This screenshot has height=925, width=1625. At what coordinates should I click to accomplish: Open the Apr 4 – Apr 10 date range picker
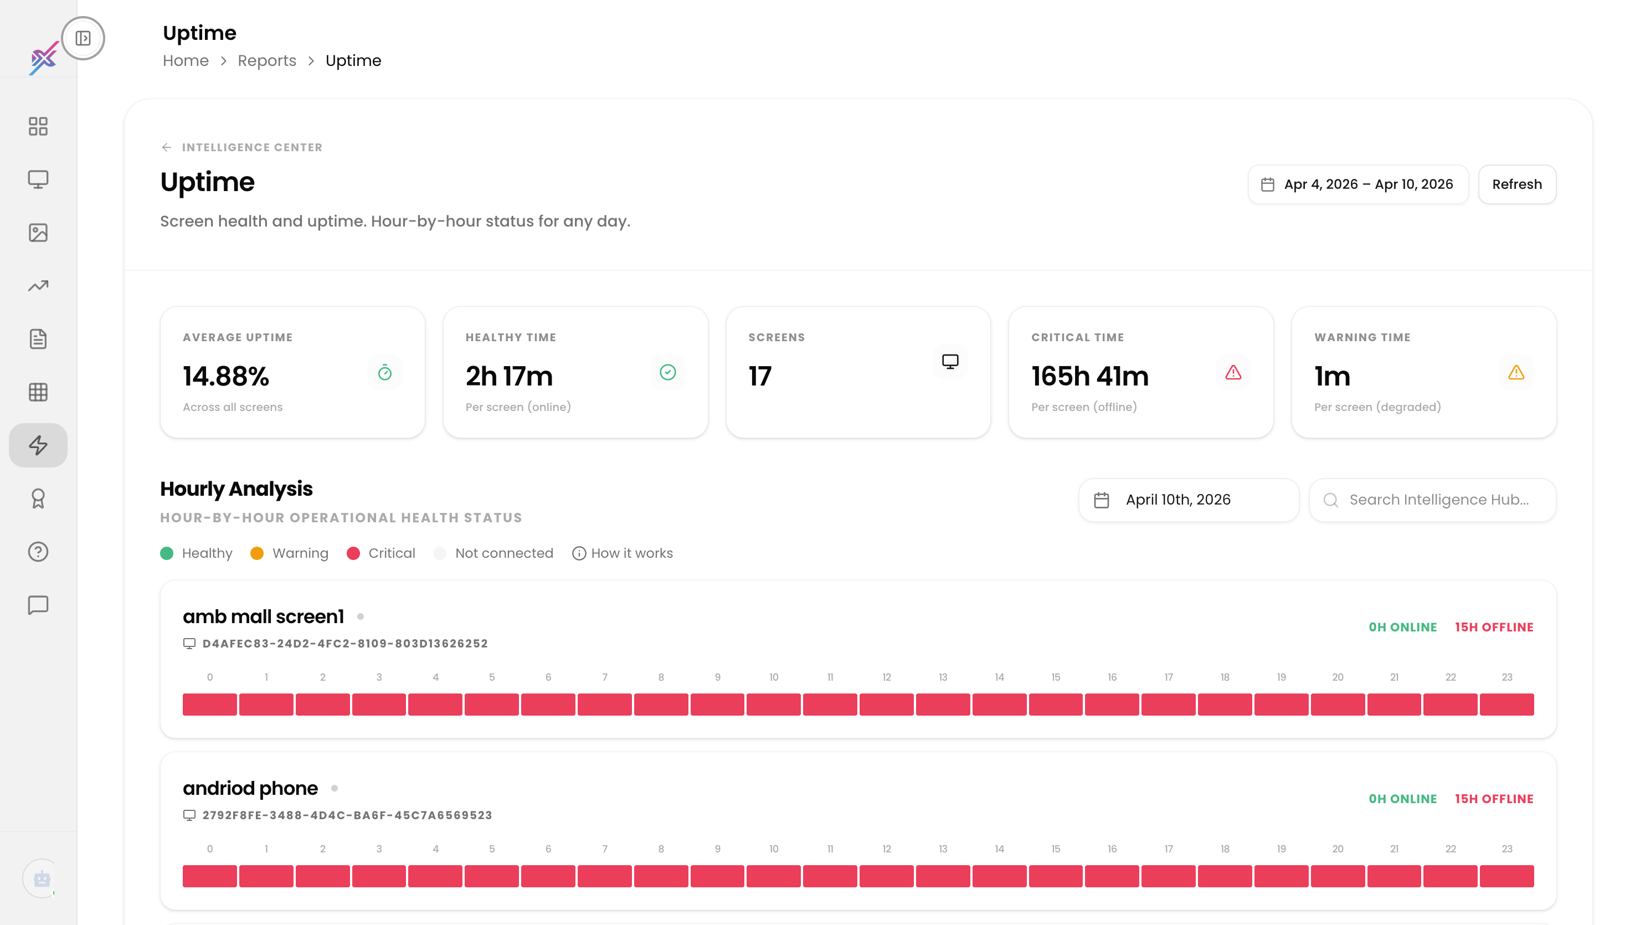(x=1357, y=184)
